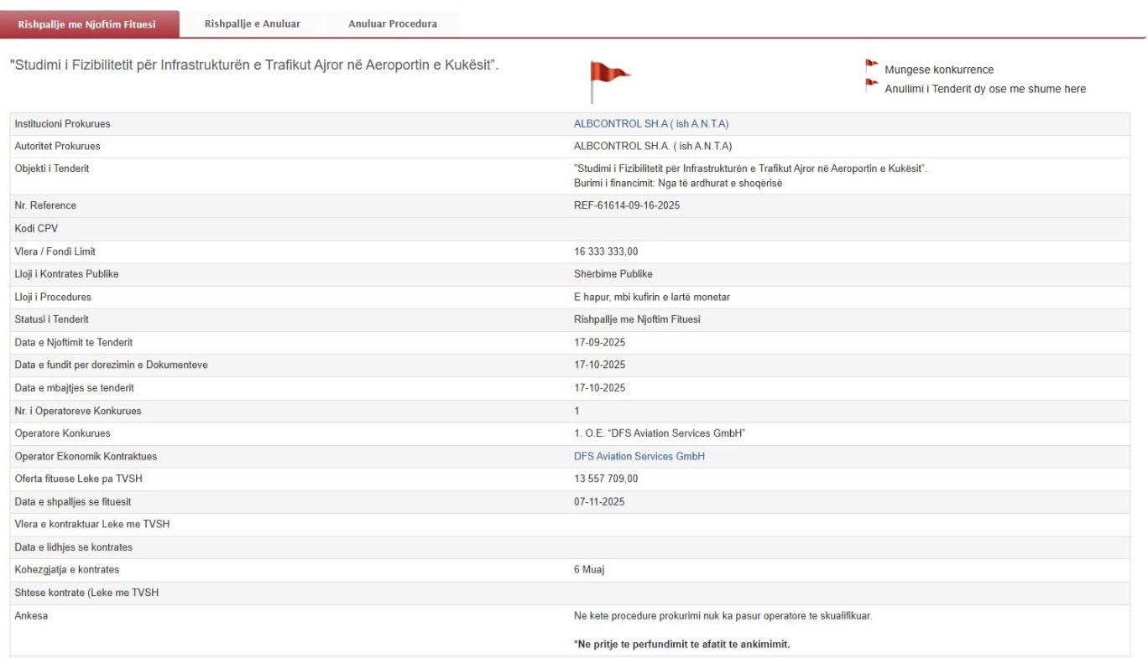Screen dimensions: 1148x658
Task: Click the bold Ne pritje te perfundimit note
Action: pyautogui.click(x=682, y=645)
